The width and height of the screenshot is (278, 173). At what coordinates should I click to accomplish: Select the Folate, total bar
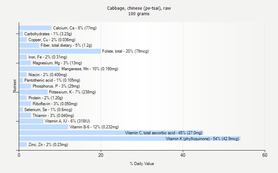tap(60, 51)
